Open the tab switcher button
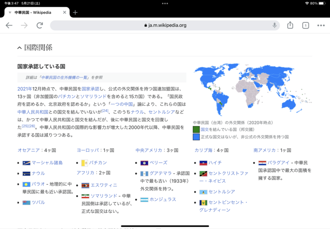This screenshot has height=229, width=330. click(305, 26)
